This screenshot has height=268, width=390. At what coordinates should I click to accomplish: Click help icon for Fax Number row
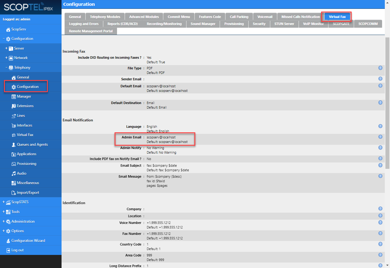point(380,233)
